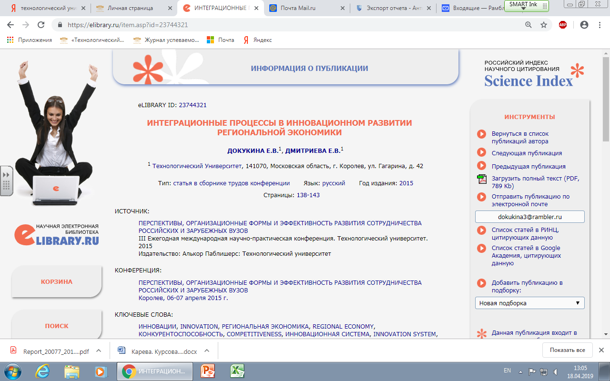The width and height of the screenshot is (610, 381).
Task: Bookmark this page with the star icon
Action: pyautogui.click(x=544, y=25)
